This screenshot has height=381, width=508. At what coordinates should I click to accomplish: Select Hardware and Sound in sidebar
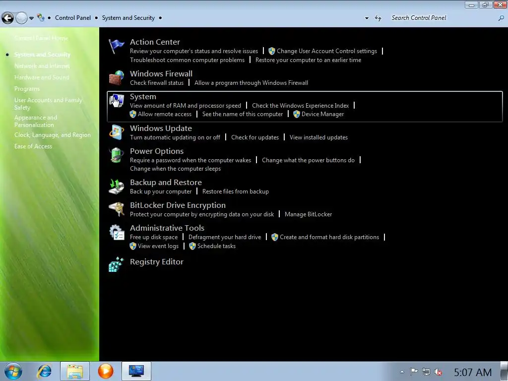click(42, 77)
